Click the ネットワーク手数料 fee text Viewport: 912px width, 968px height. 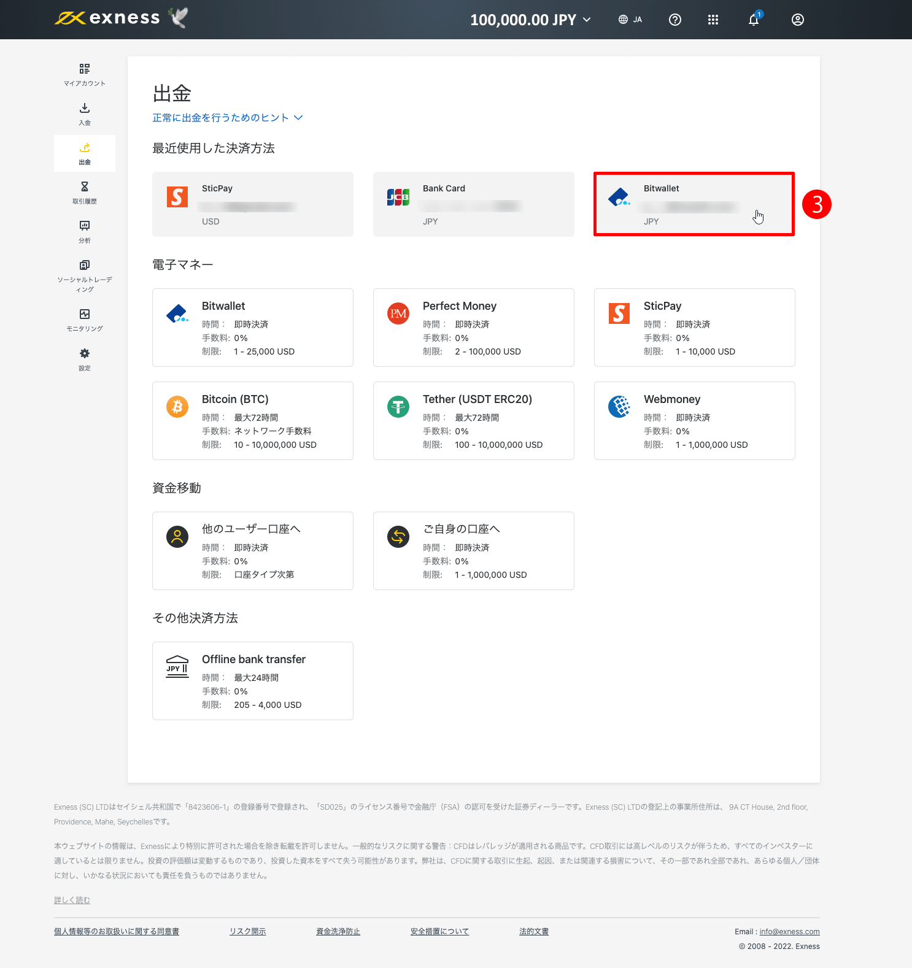(272, 431)
